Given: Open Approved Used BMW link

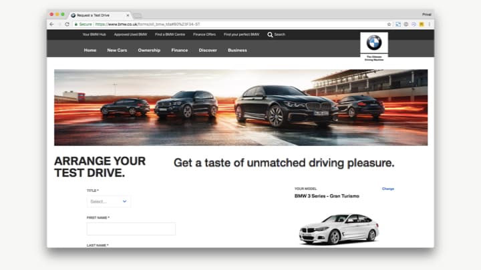Looking at the screenshot, I should click(130, 35).
